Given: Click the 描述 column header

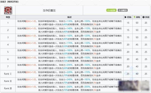Looking at the screenshot, I should click(x=69, y=17).
